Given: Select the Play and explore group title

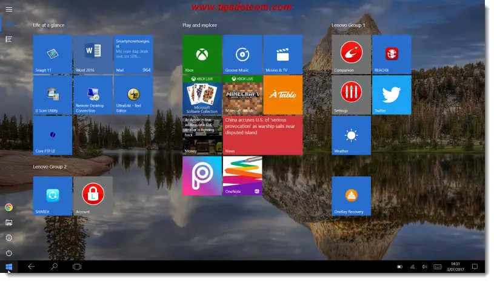Looking at the screenshot, I should (x=200, y=25).
